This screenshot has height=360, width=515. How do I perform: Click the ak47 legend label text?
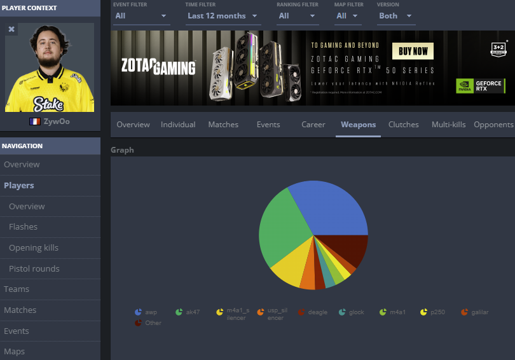193,312
